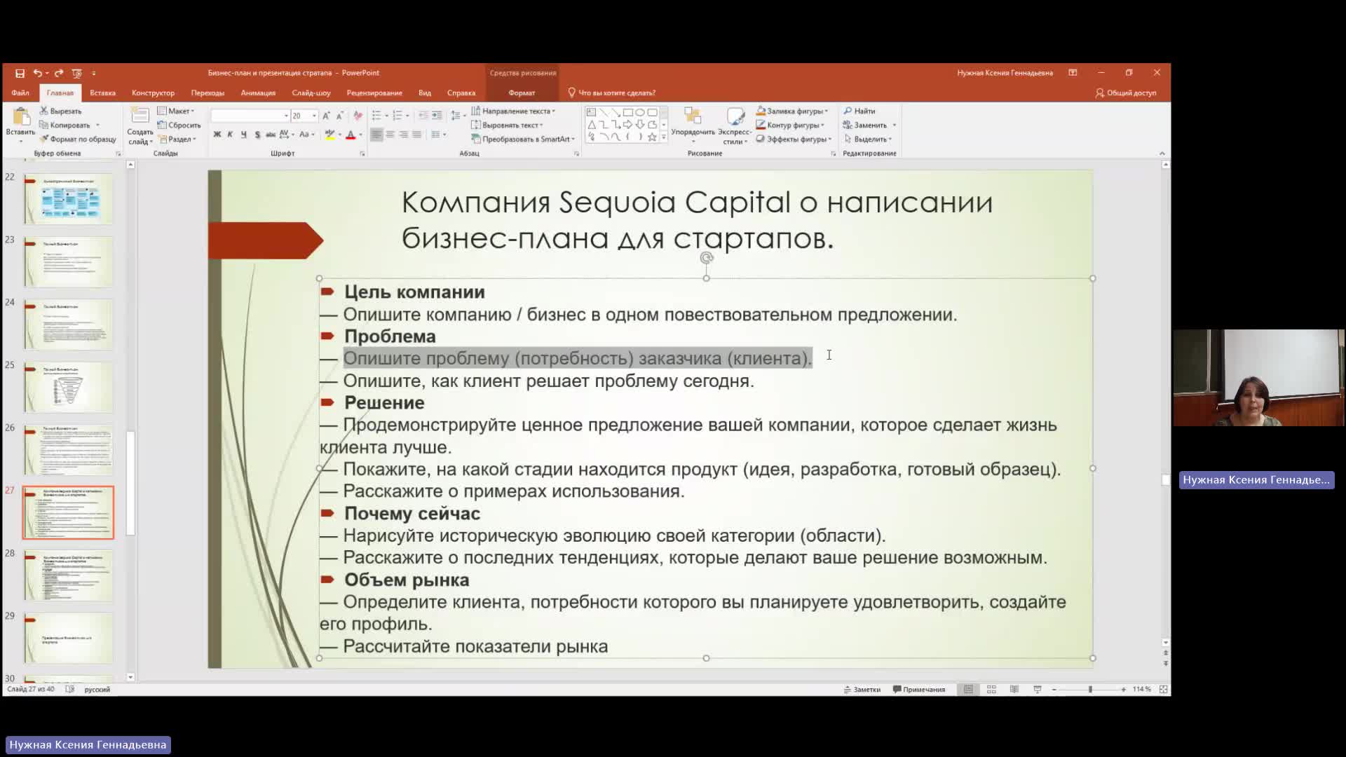The image size is (1346, 757).
Task: Increase the list indent level
Action: click(437, 116)
